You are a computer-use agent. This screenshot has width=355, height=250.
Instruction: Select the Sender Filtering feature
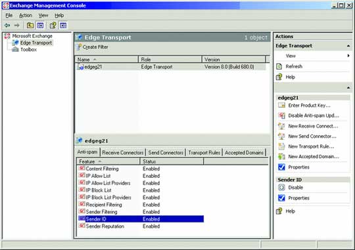(102, 212)
